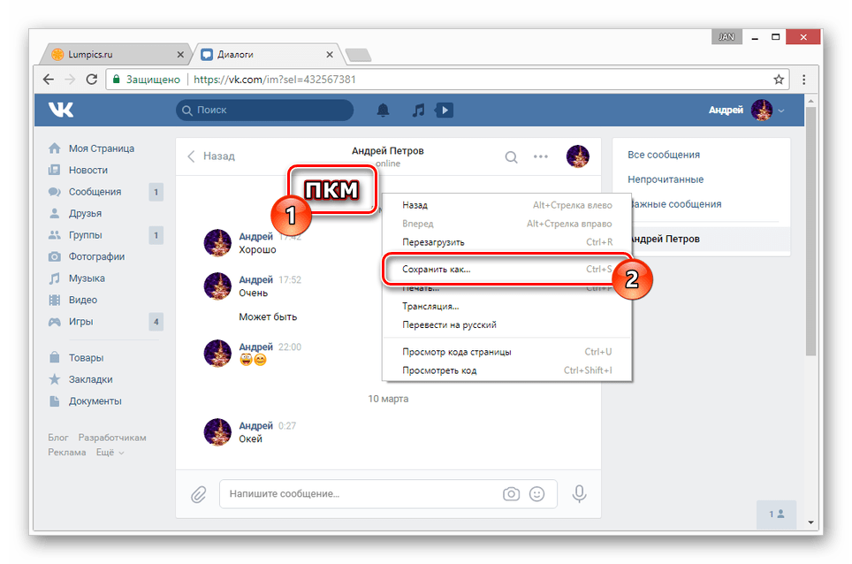Open the search magnifier in conversation header
The height and width of the screenshot is (564, 852).
511,156
